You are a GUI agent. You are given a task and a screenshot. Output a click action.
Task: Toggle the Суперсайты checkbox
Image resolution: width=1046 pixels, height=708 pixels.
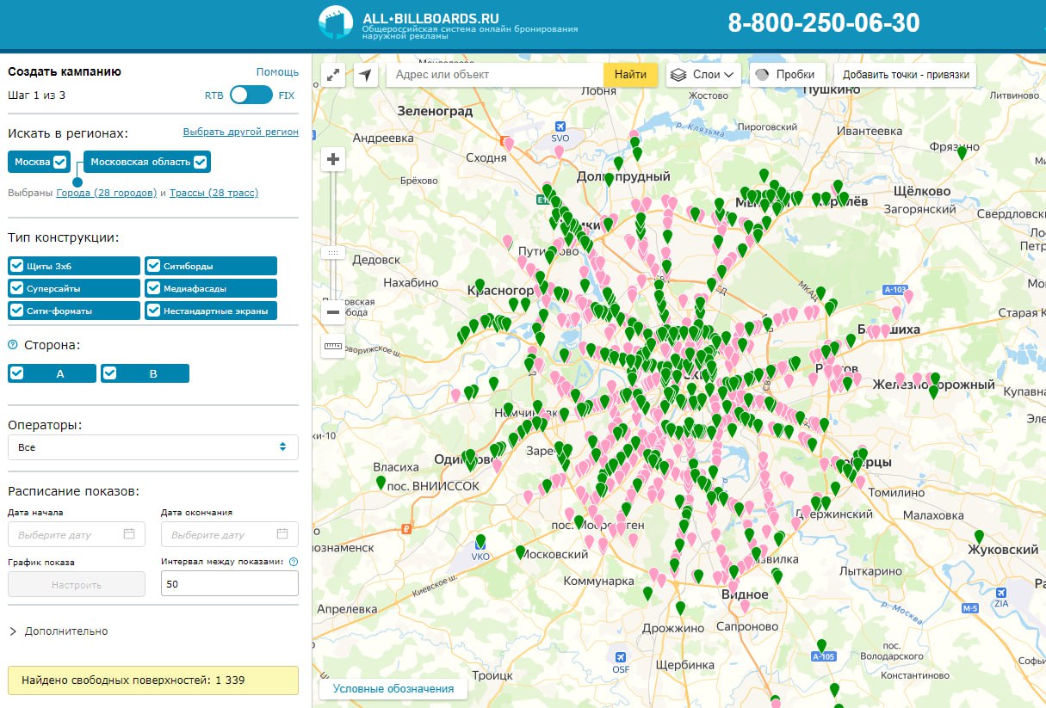(16, 288)
